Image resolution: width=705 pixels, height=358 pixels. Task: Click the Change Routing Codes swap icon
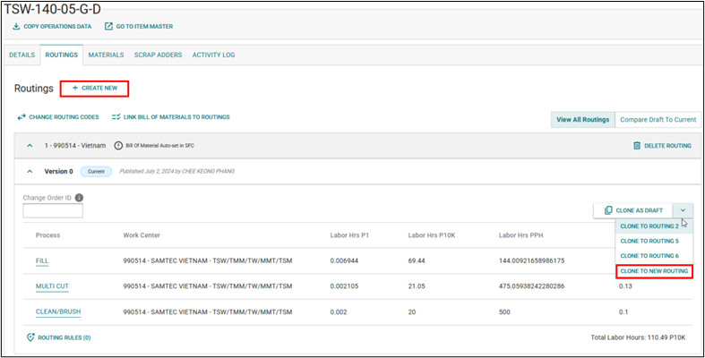[21, 117]
